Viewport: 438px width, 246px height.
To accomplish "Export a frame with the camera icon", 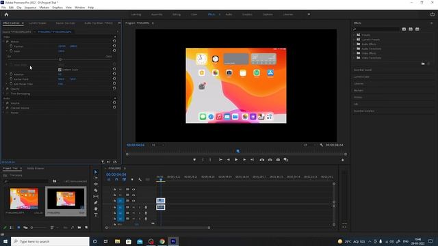I will tap(278, 160).
